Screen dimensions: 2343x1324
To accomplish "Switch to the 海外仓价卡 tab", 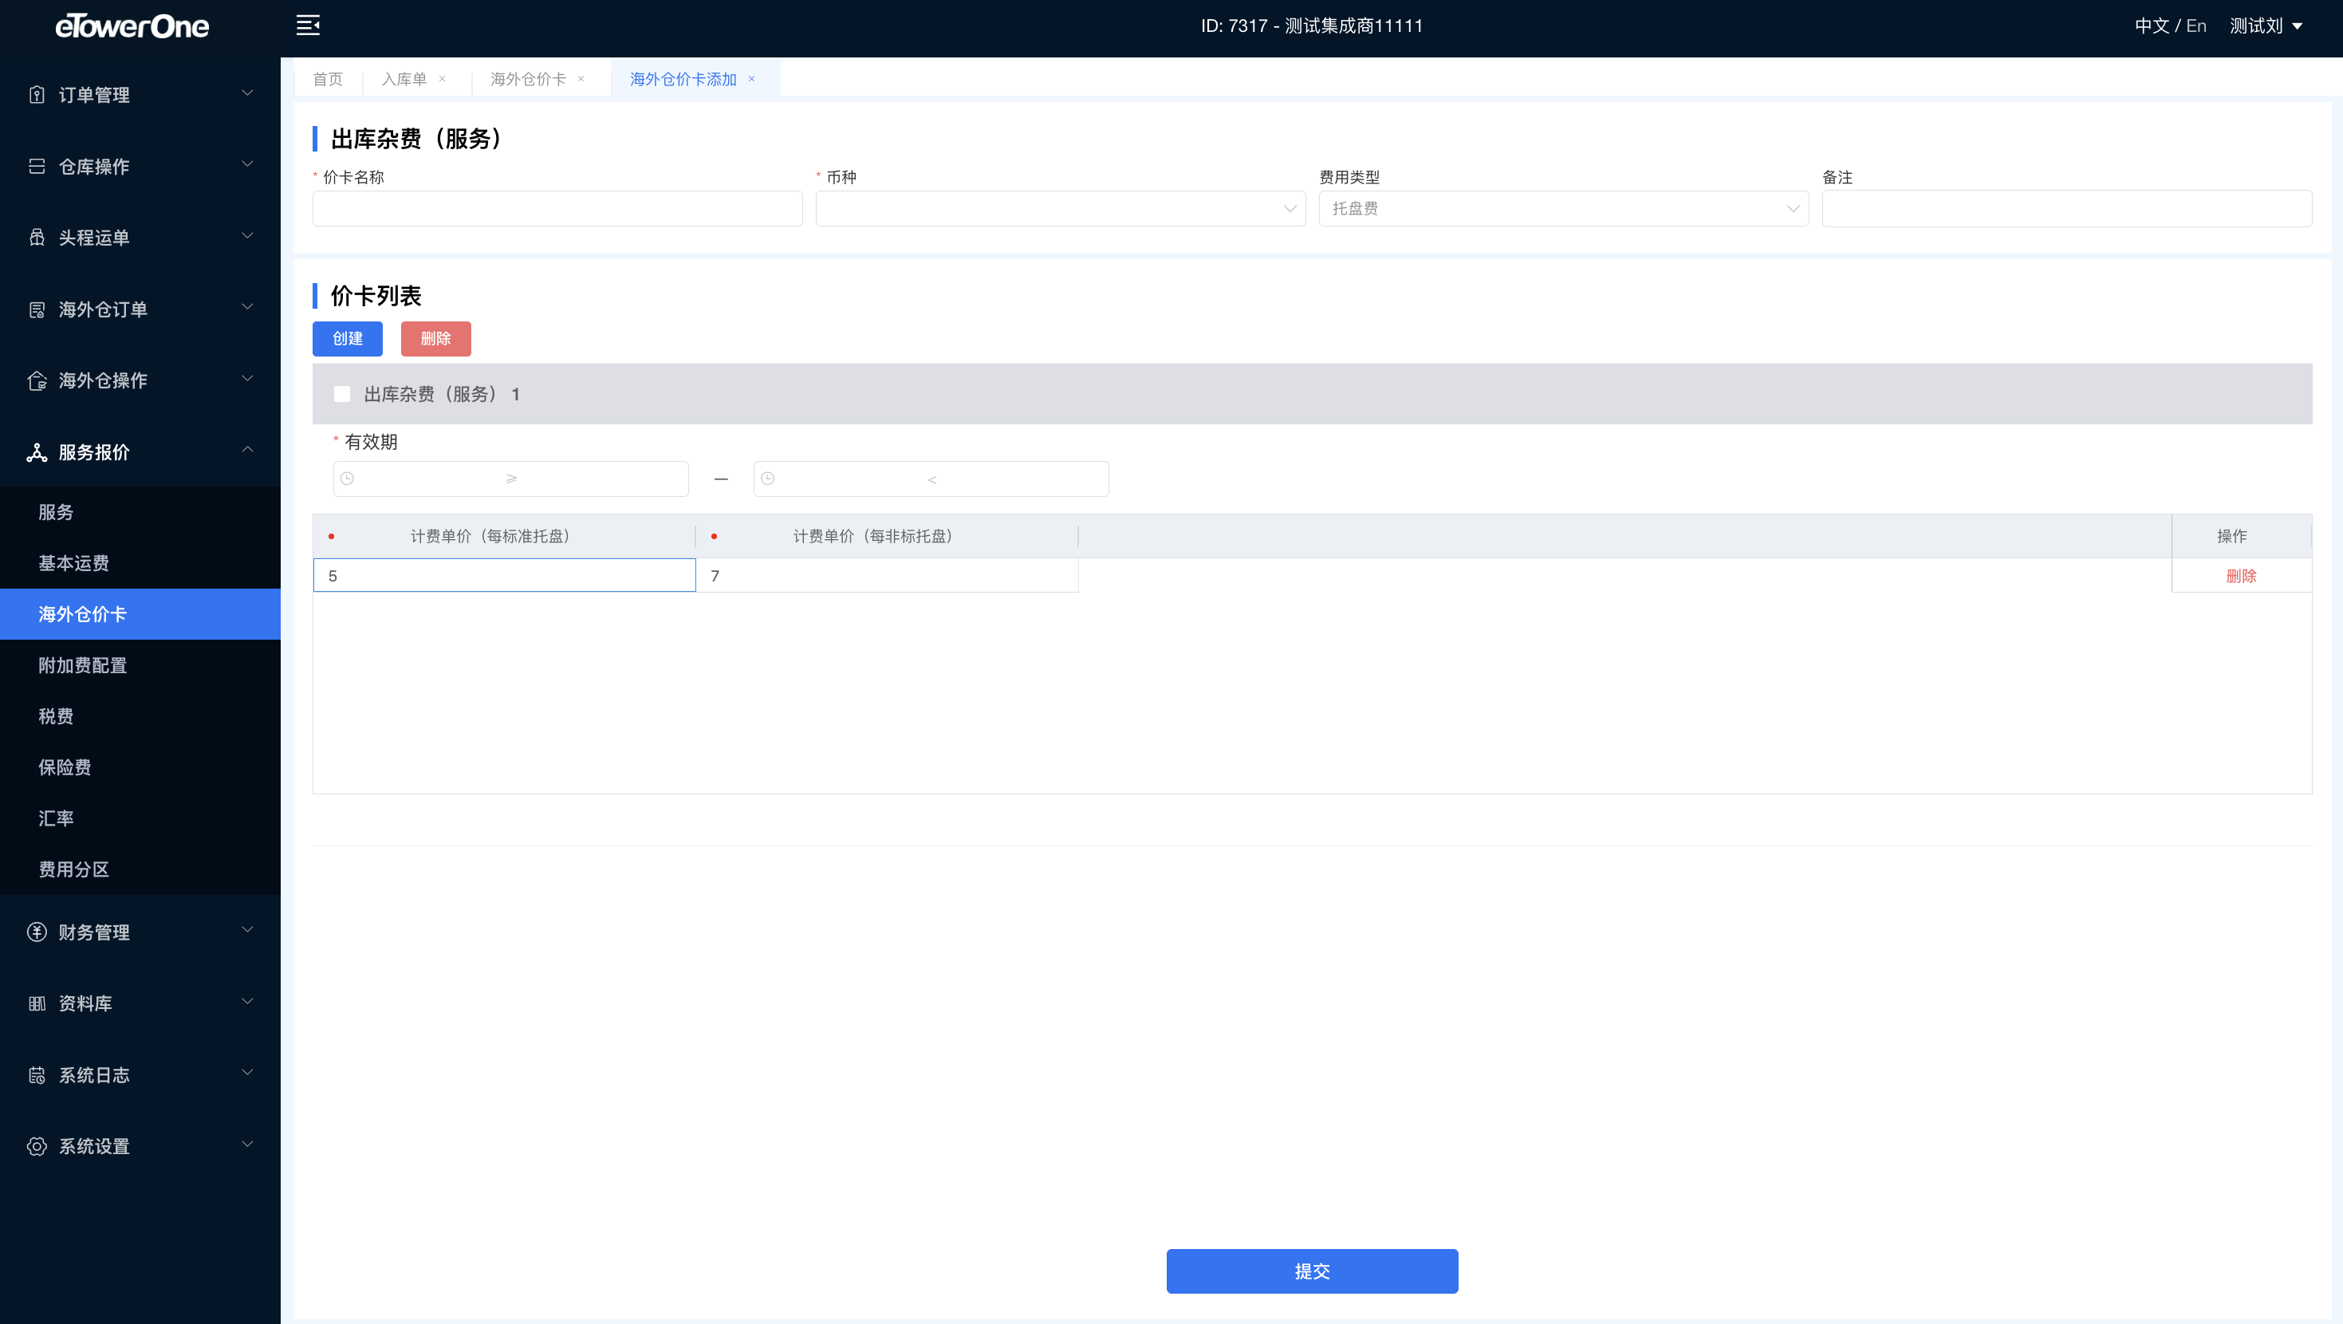I will point(528,79).
